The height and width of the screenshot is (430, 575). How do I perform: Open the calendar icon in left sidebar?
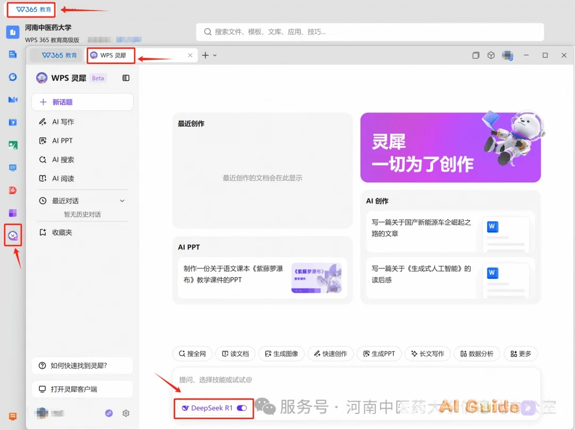pyautogui.click(x=13, y=122)
